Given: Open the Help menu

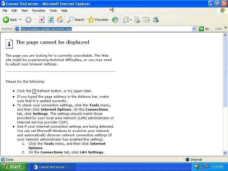Looking at the screenshot, I should tap(64, 11).
